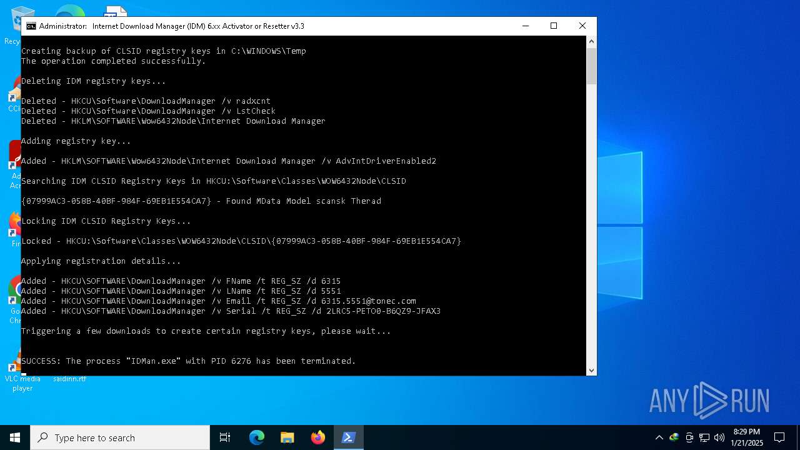Show hidden system tray icons
The height and width of the screenshot is (450, 800).
coord(659,437)
